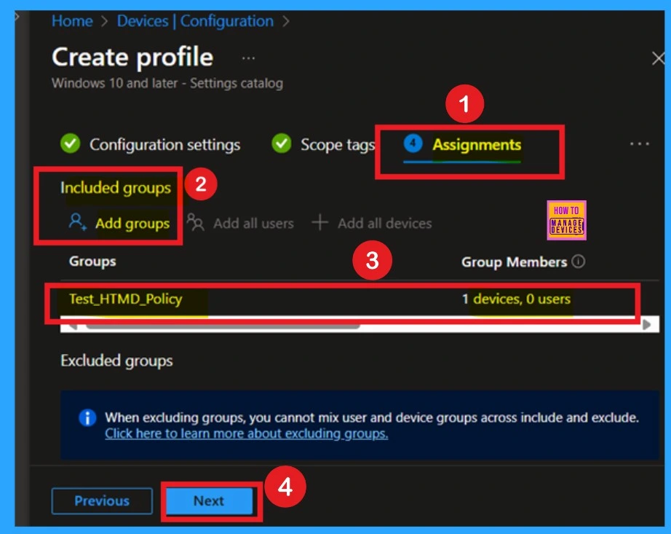Click the '1 devices, 0 users' cell
The width and height of the screenshot is (671, 534).
(516, 299)
